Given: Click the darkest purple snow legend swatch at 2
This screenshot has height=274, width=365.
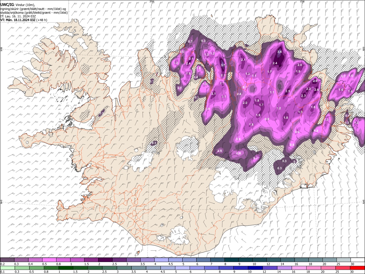Looking at the screenshot, I should 105,260.
